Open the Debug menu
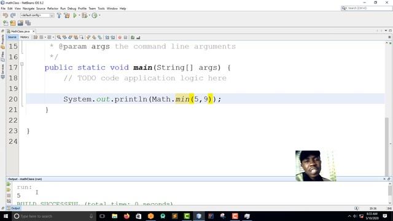393x221 pixels. (x=72, y=9)
